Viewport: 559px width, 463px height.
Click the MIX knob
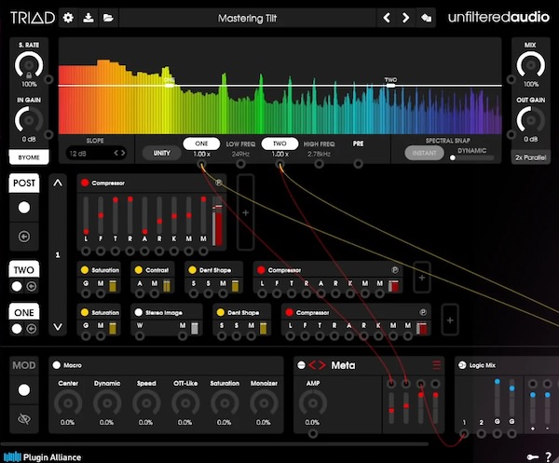pos(530,65)
